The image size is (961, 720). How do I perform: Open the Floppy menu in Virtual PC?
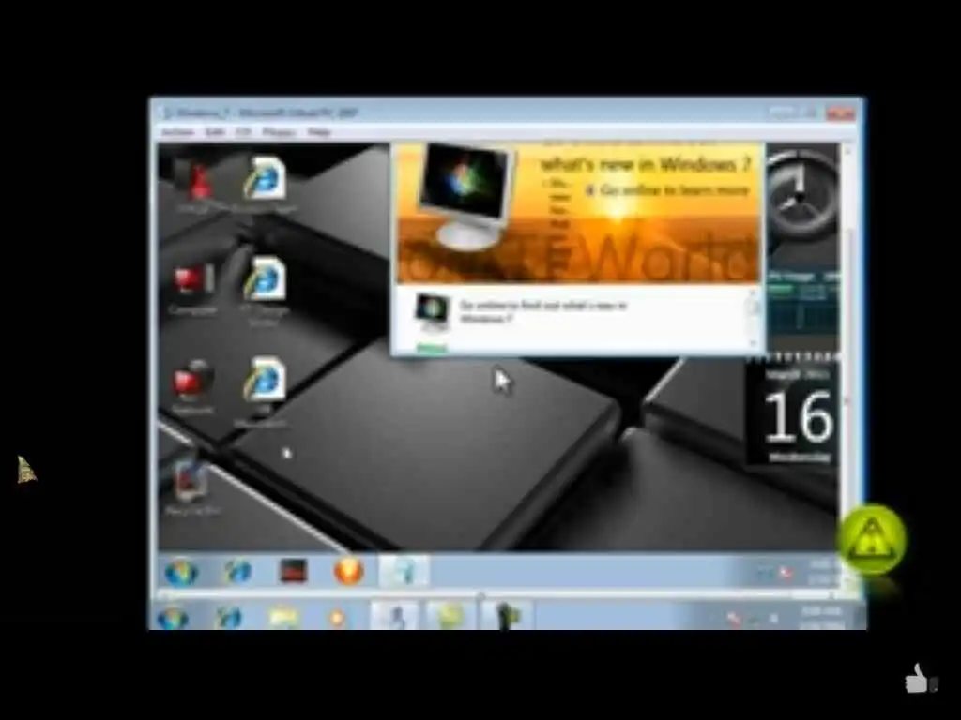pos(279,132)
